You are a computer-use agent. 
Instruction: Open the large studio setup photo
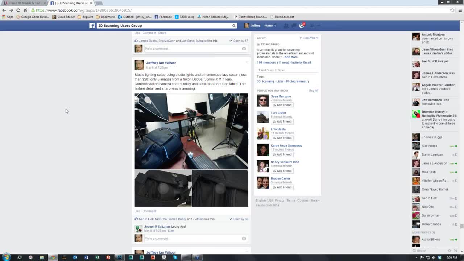click(x=191, y=131)
